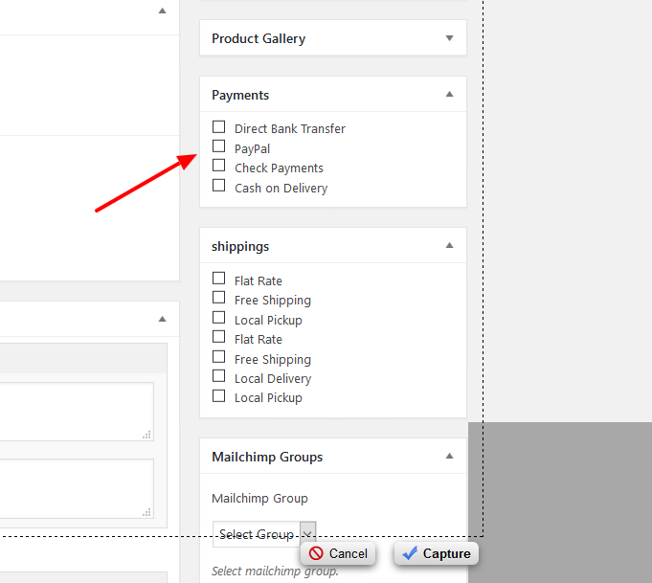Click the shippings panel heading

pyautogui.click(x=240, y=247)
